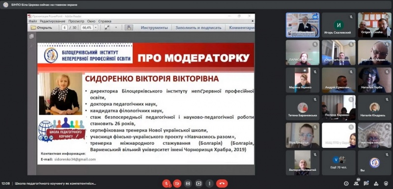Viewport: 393px width, 189px height.
Task: Click the presenter avatar beside the БІНПО Біла Церква banner
Action: click(5, 5)
